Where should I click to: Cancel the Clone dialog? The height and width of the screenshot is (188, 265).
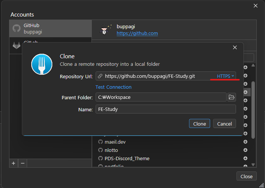pyautogui.click(x=224, y=124)
